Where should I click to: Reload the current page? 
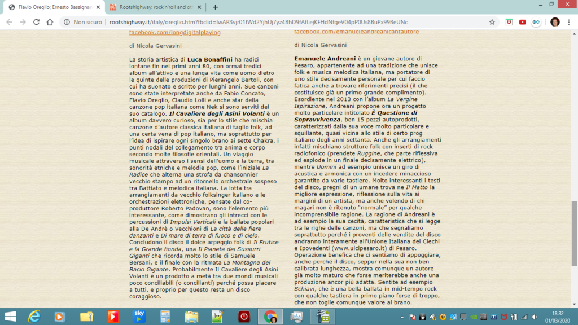(36, 22)
